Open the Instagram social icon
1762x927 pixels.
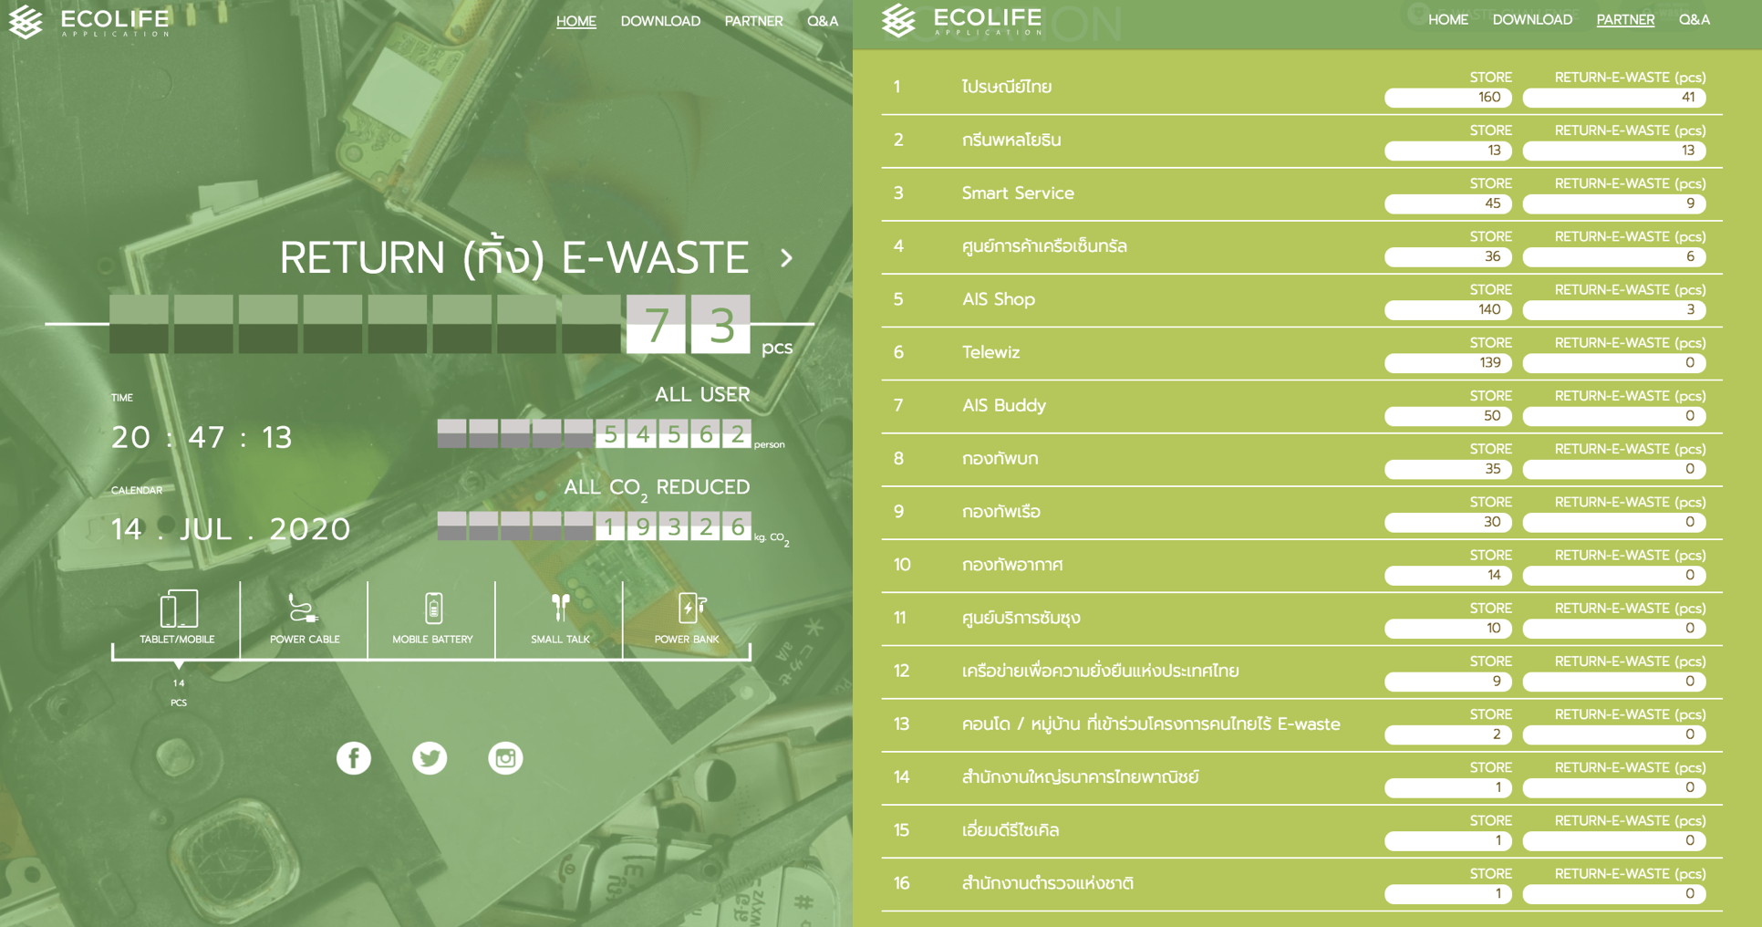pyautogui.click(x=505, y=758)
